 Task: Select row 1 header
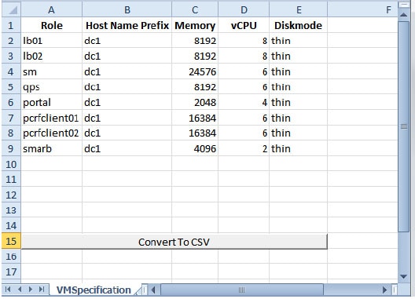[x=11, y=25]
